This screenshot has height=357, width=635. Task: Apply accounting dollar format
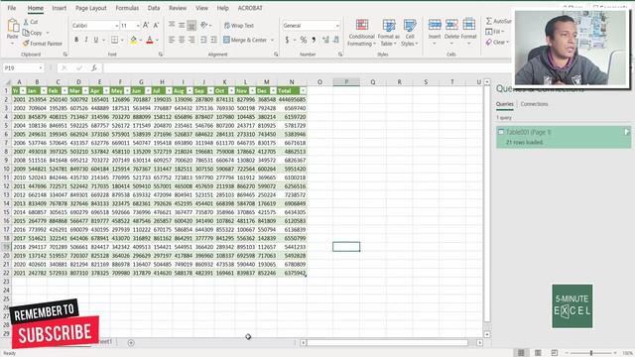(x=287, y=40)
